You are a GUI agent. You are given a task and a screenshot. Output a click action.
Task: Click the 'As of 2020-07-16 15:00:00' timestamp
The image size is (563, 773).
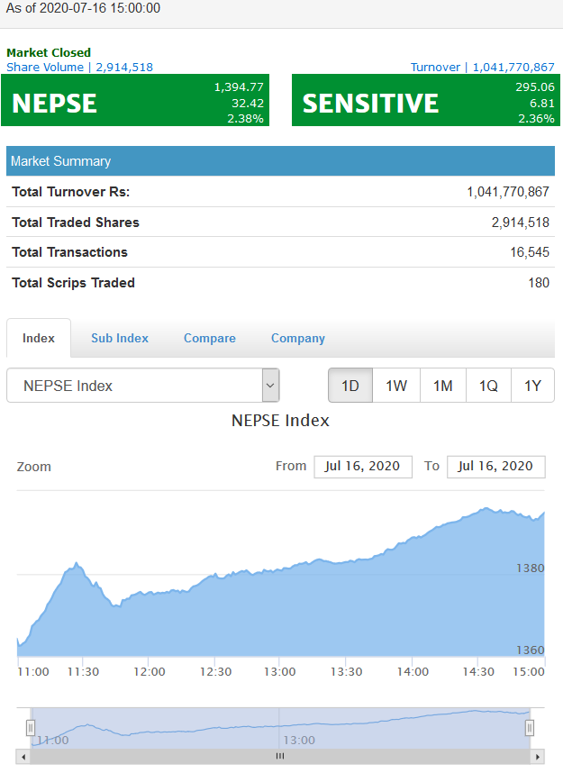click(x=83, y=8)
